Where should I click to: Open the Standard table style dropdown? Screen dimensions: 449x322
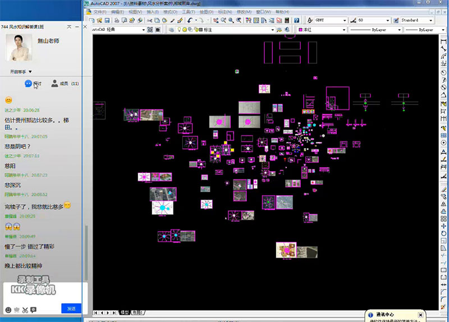point(431,20)
